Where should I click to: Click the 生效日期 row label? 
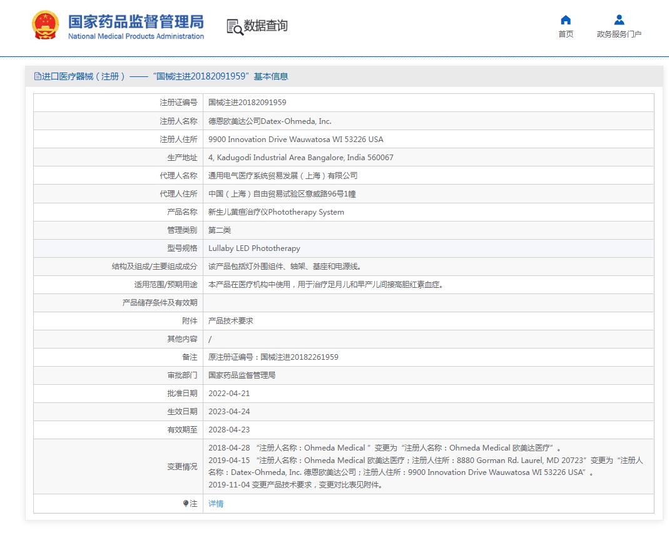[x=182, y=412]
